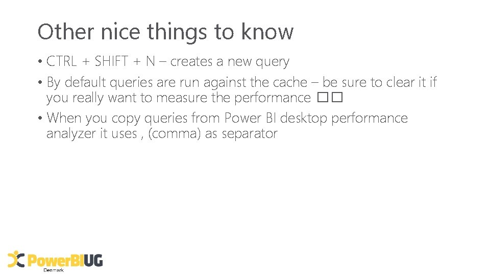The width and height of the screenshot is (490, 276).
Task: Click the dark UG letters in the logo
Action: click(x=93, y=260)
